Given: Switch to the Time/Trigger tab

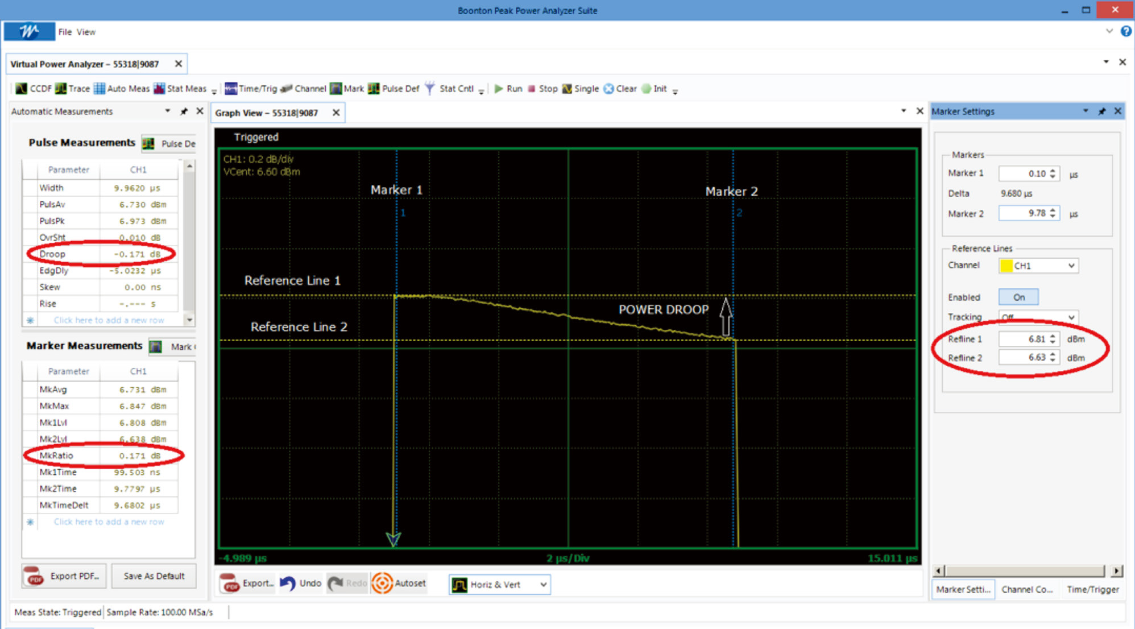Looking at the screenshot, I should coord(1092,589).
